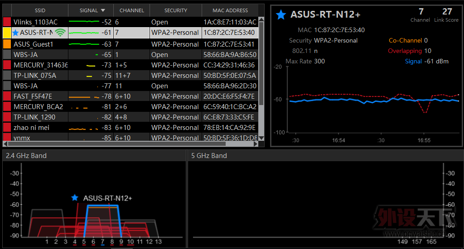This screenshot has height=249, width=464.
Task: Click the vertical scrollbar thumb of network list
Action: [x=261, y=63]
